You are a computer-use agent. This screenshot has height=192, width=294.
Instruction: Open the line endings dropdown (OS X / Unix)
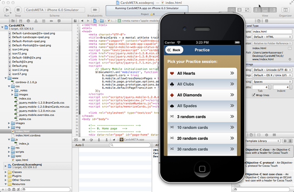pos(272,75)
